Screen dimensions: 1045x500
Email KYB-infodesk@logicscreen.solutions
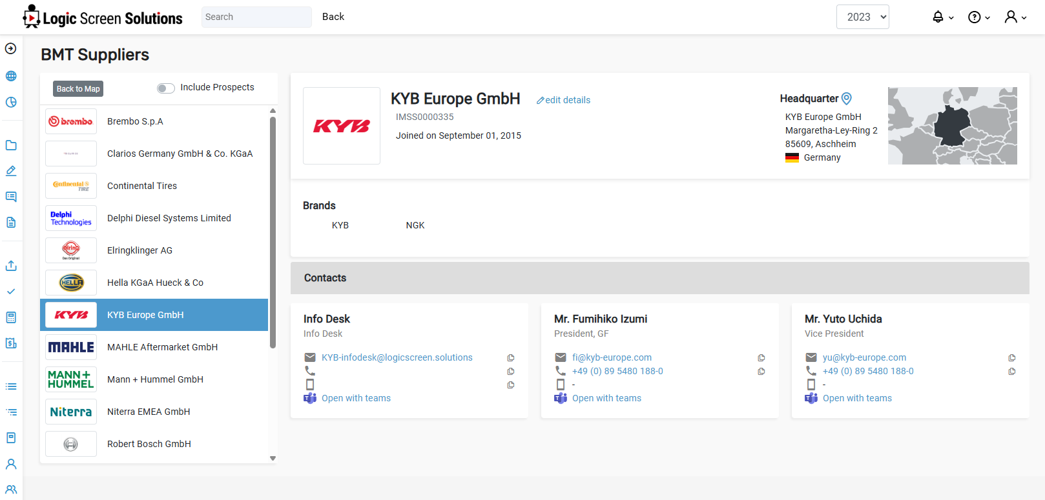click(x=397, y=357)
